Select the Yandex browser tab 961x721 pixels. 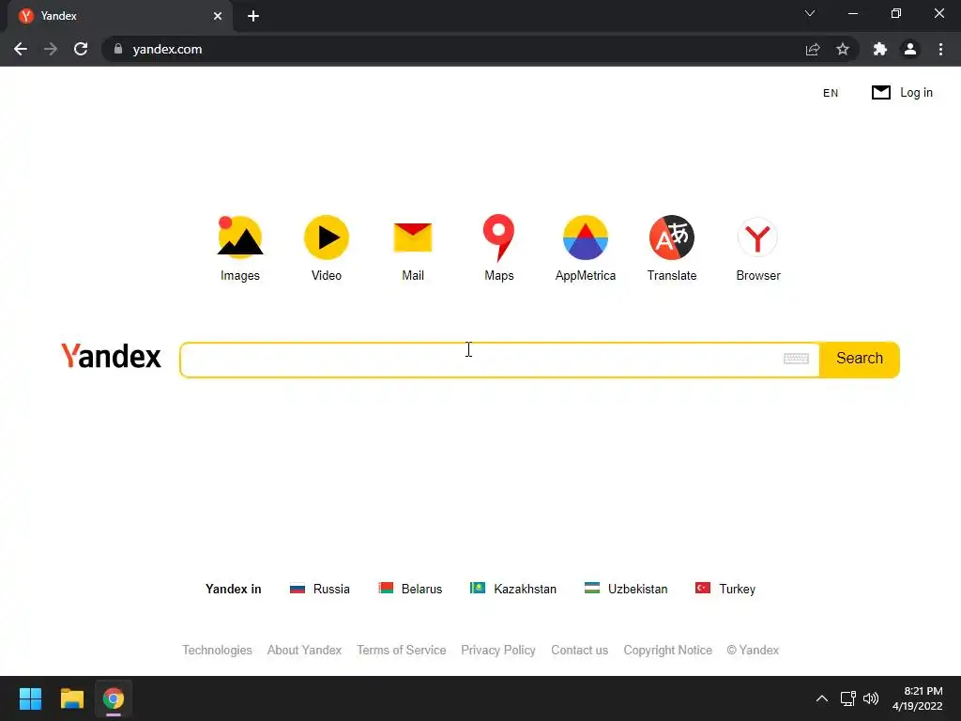coord(119,16)
